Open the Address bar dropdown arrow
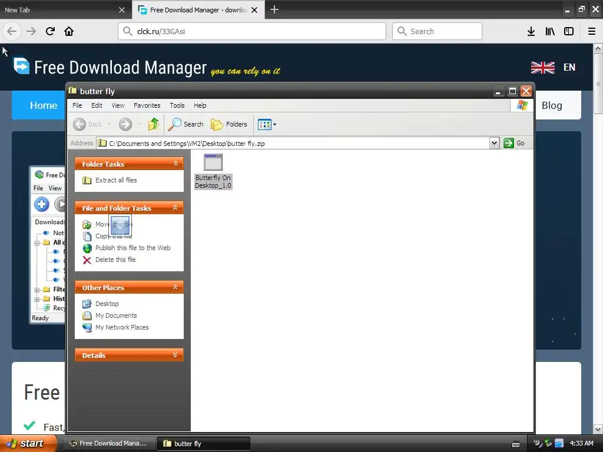 494,144
